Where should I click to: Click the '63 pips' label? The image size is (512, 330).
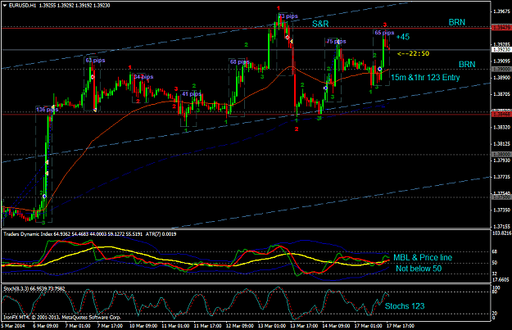(x=95, y=61)
